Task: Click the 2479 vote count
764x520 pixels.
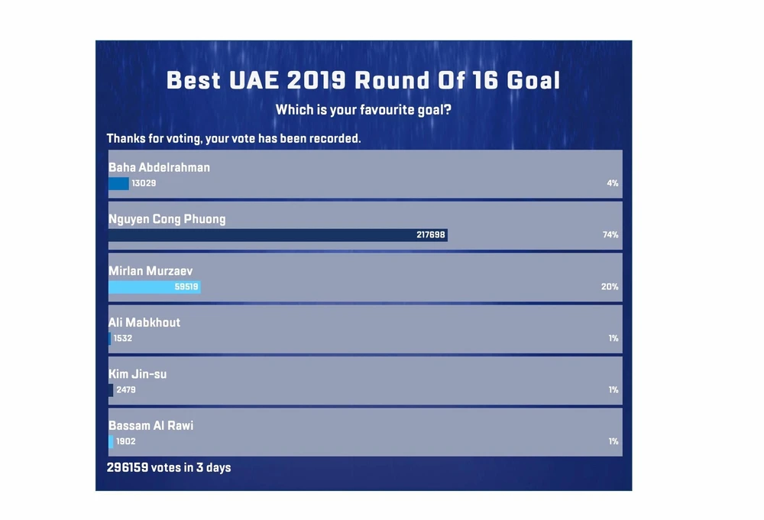Action: coord(126,390)
